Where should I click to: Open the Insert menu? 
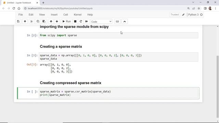(54, 15)
